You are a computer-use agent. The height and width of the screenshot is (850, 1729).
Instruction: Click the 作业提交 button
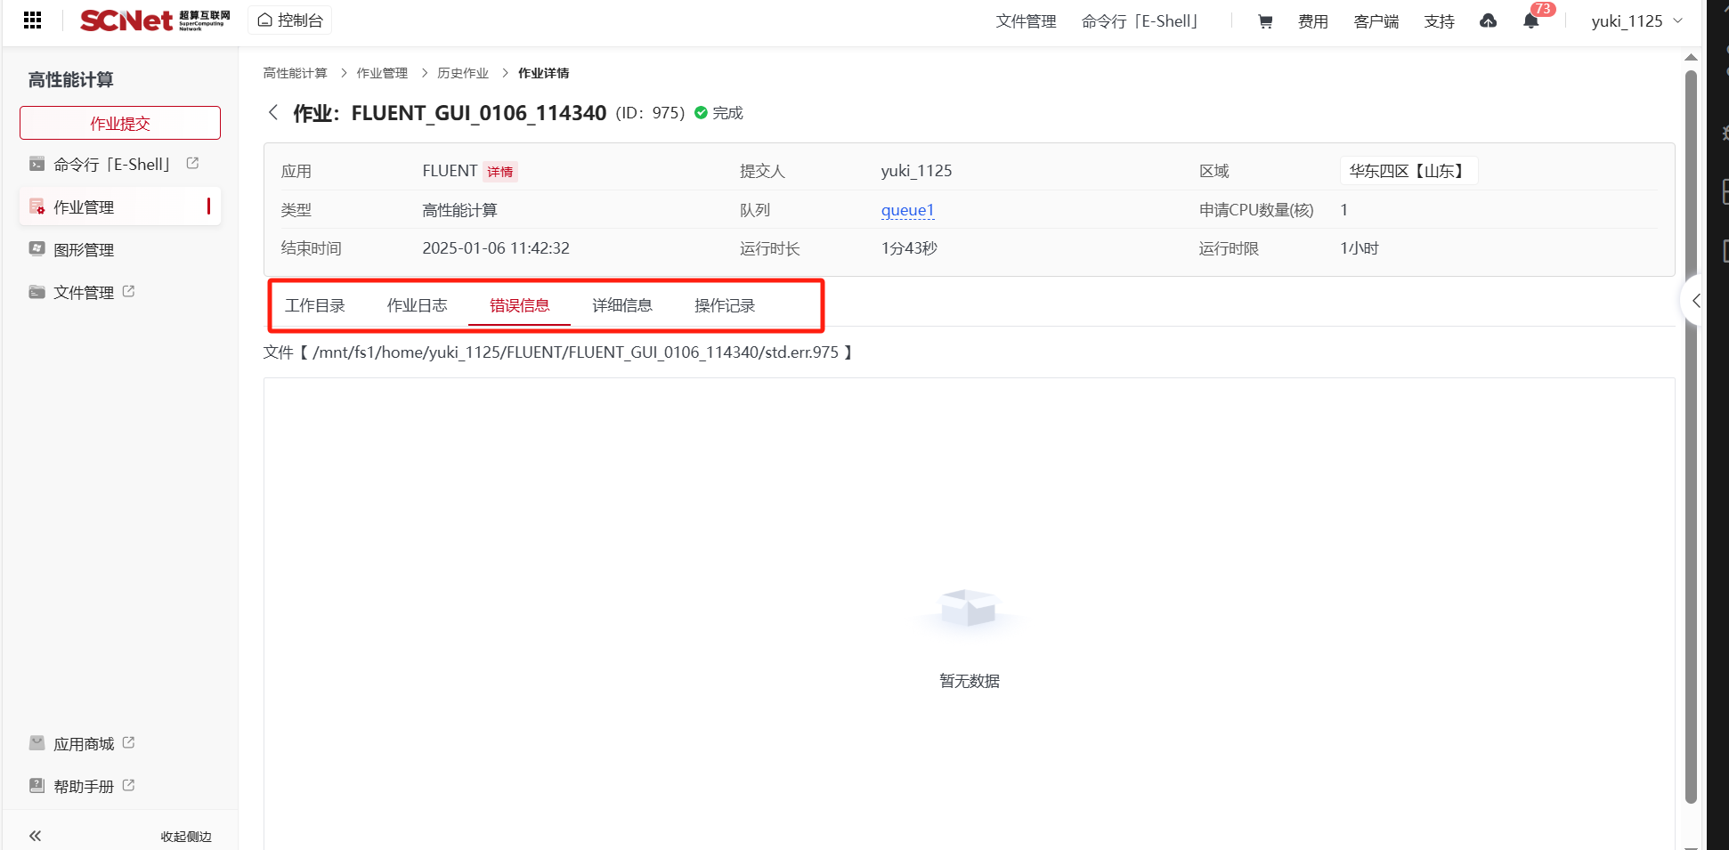click(120, 123)
